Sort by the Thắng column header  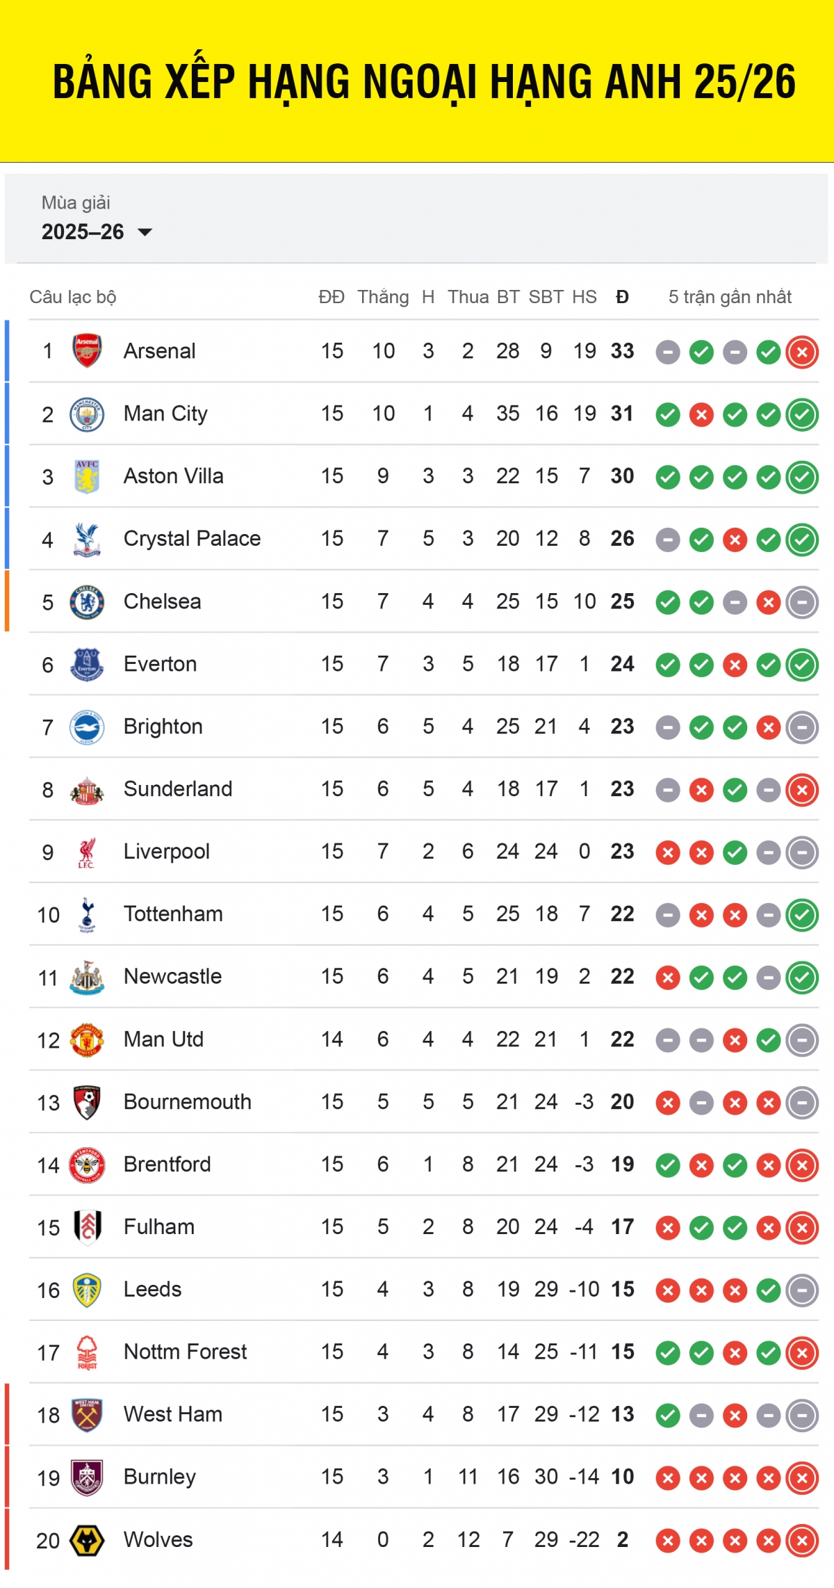(383, 298)
